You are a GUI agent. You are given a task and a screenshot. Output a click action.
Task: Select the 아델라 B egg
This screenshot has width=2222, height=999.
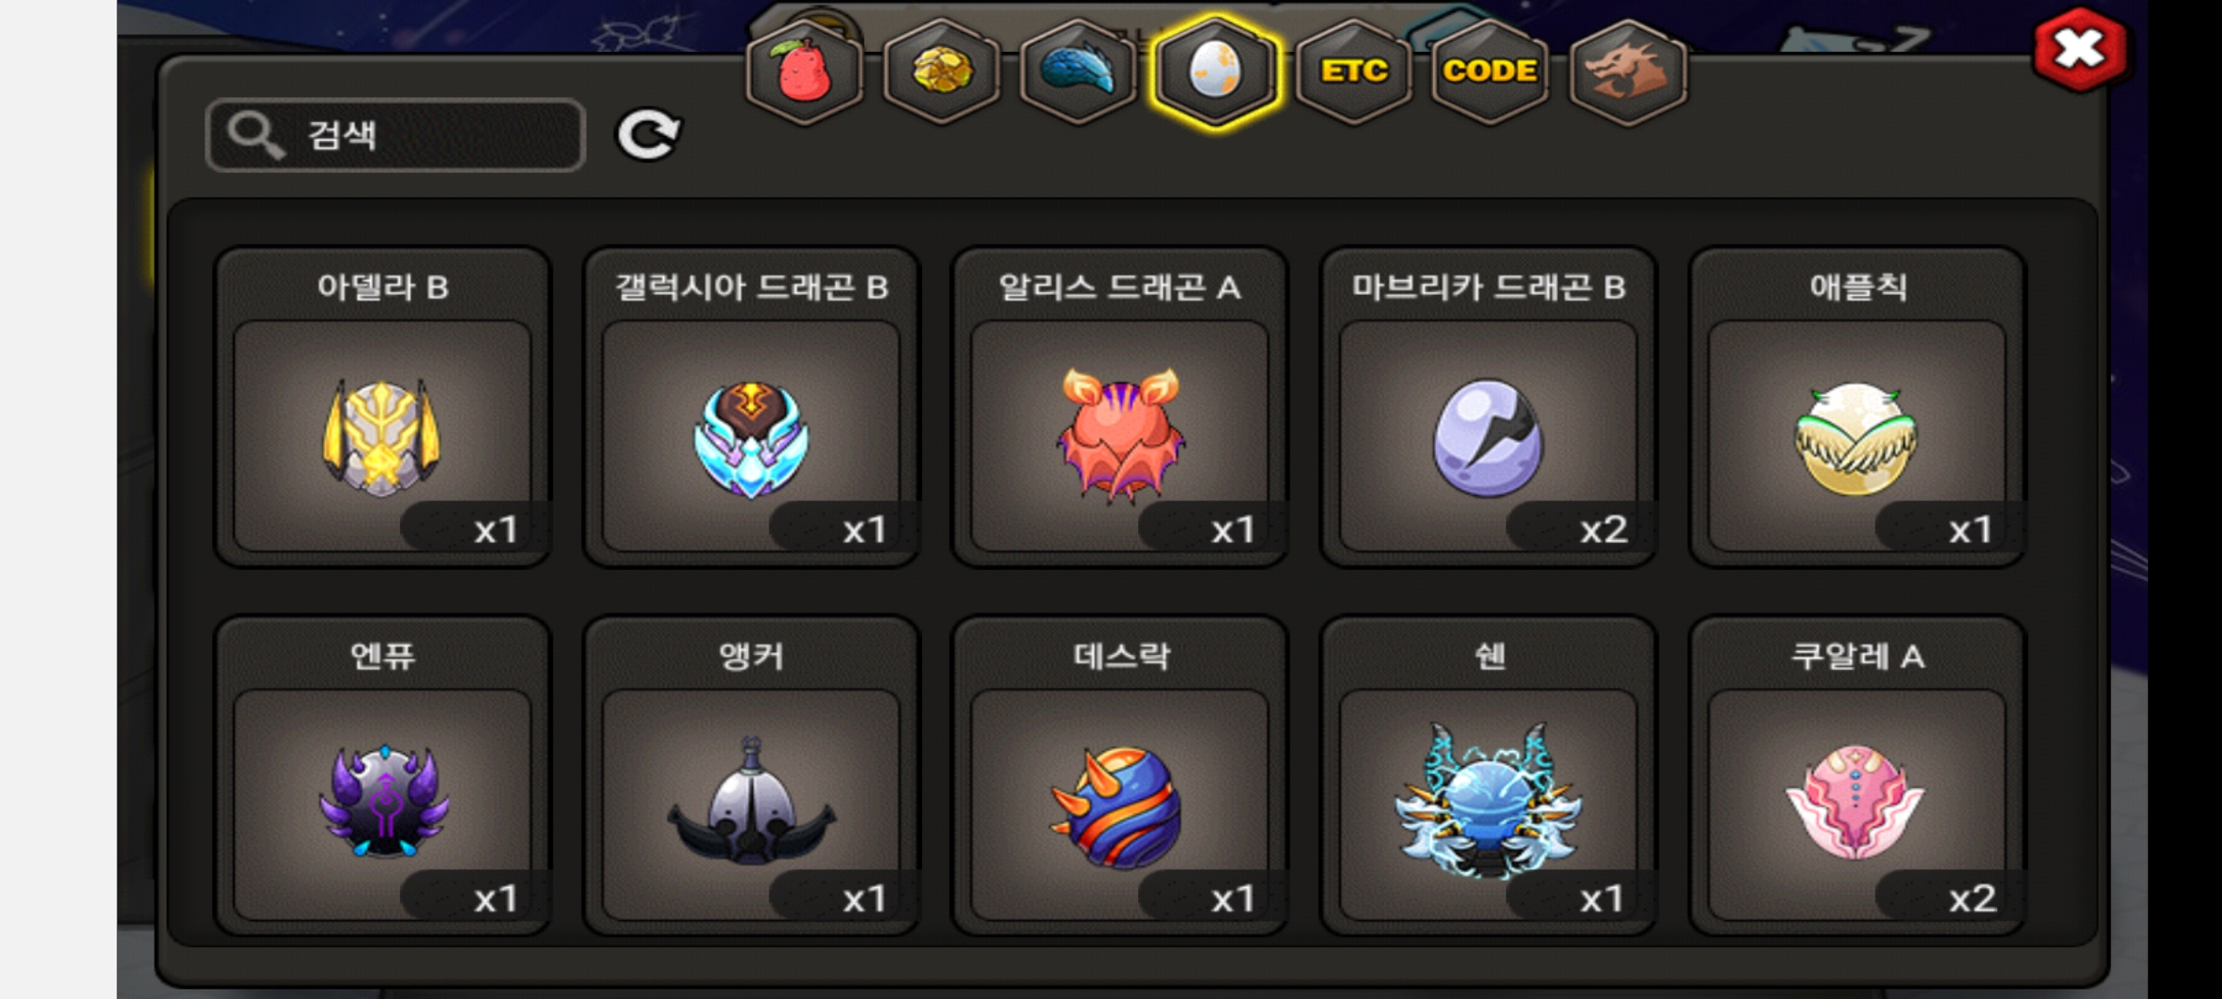click(x=382, y=406)
